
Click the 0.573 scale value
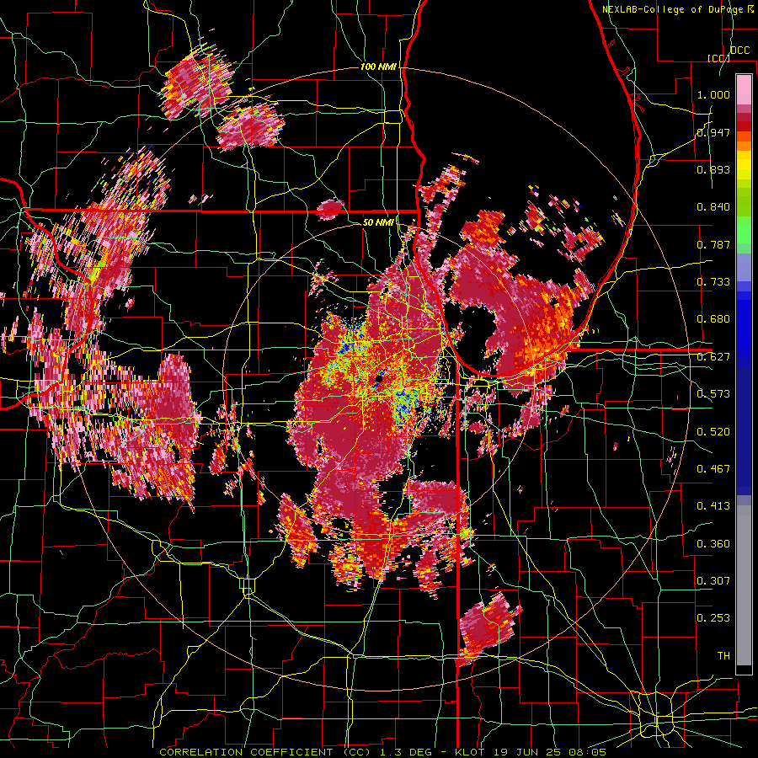click(x=713, y=394)
